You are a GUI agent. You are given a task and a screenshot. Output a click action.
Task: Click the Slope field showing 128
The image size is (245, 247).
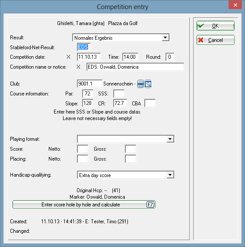coord(88,103)
